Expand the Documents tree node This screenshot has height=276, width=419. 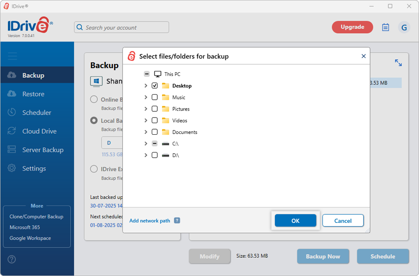click(x=146, y=132)
